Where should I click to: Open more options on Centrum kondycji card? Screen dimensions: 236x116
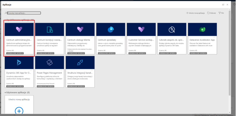[62, 37]
